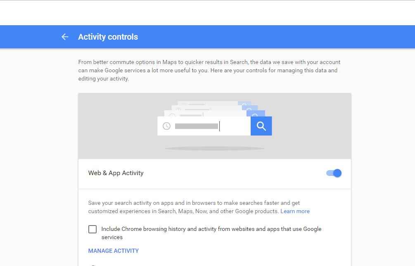Turn off the Web & App Activity switch
The height and width of the screenshot is (266, 415).
click(334, 173)
